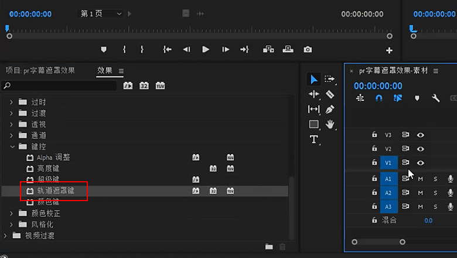Solo the A2 track
This screenshot has height=258, width=457.
[435, 193]
